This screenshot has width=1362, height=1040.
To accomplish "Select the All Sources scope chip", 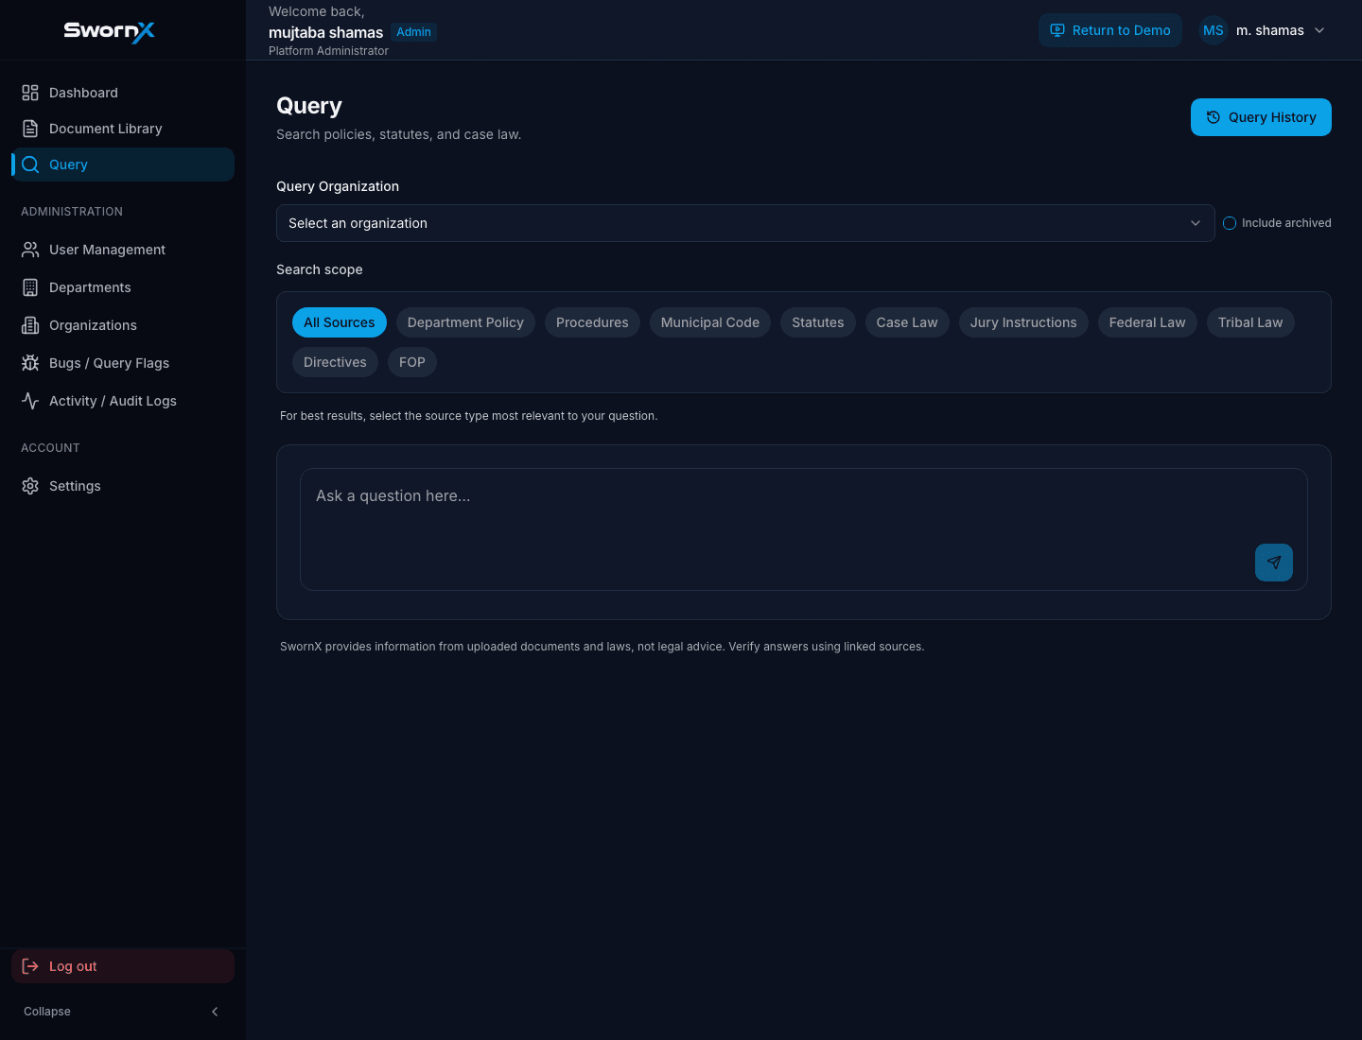I will [x=340, y=322].
